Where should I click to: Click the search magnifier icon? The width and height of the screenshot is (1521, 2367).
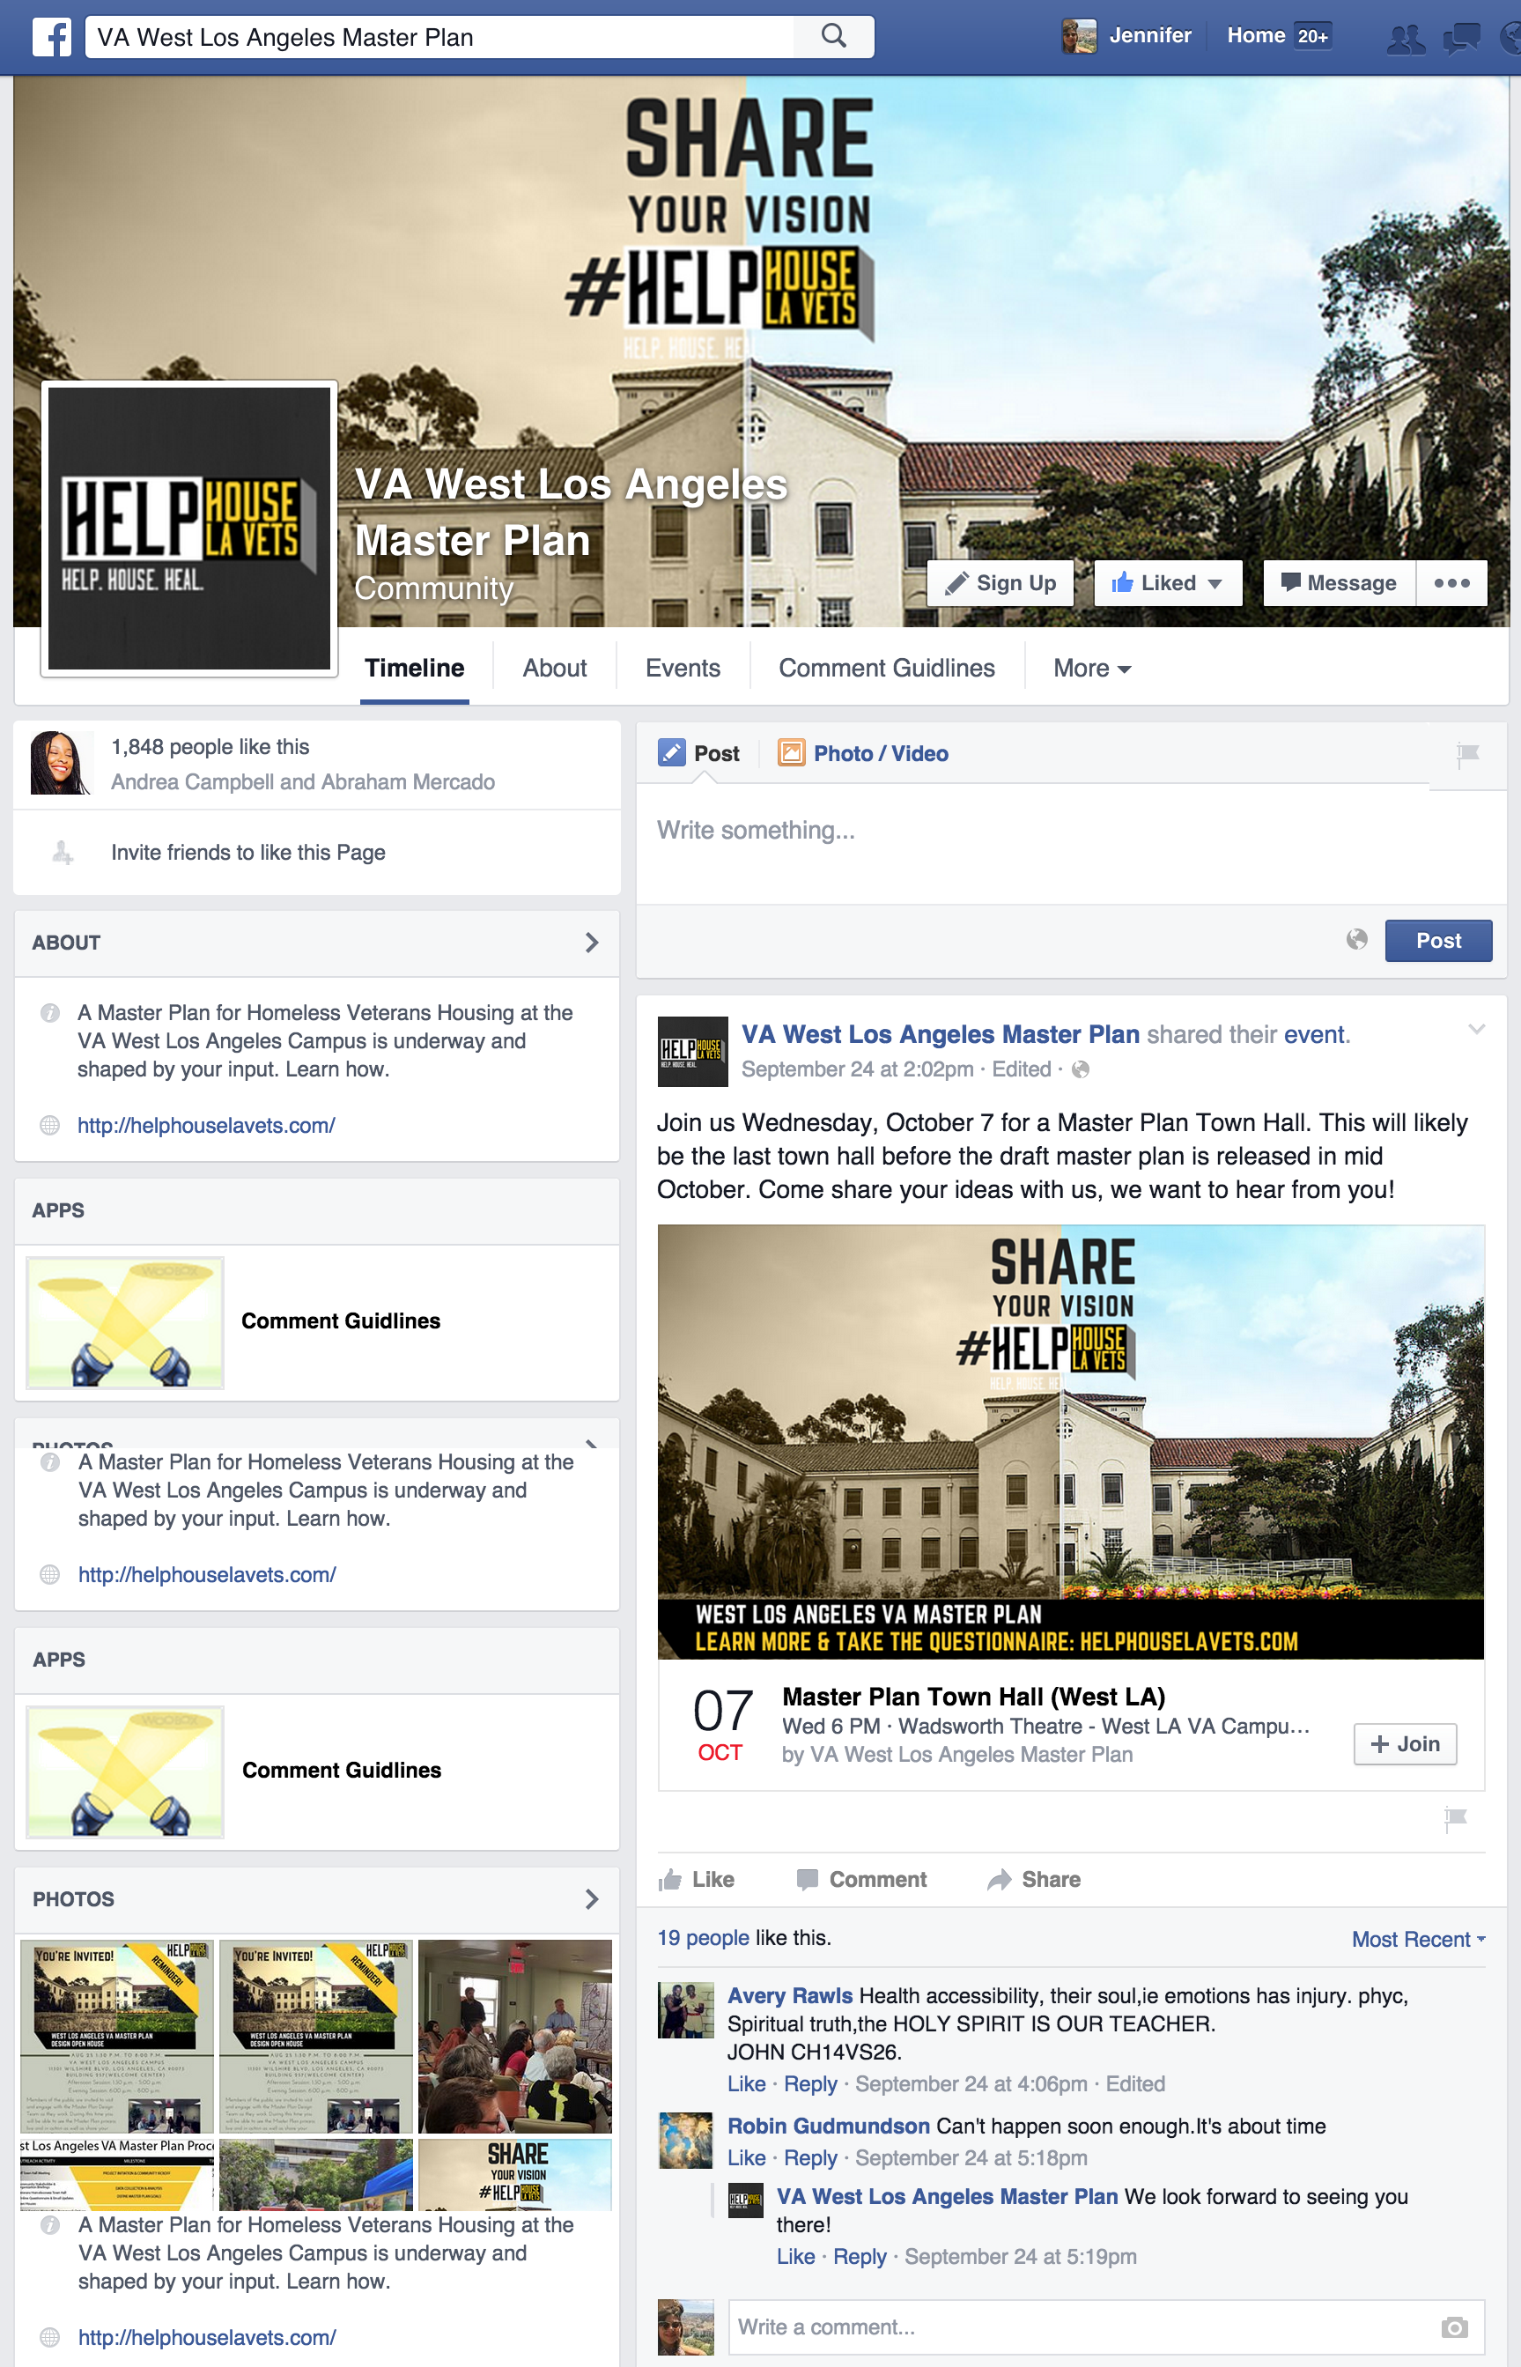click(x=833, y=36)
